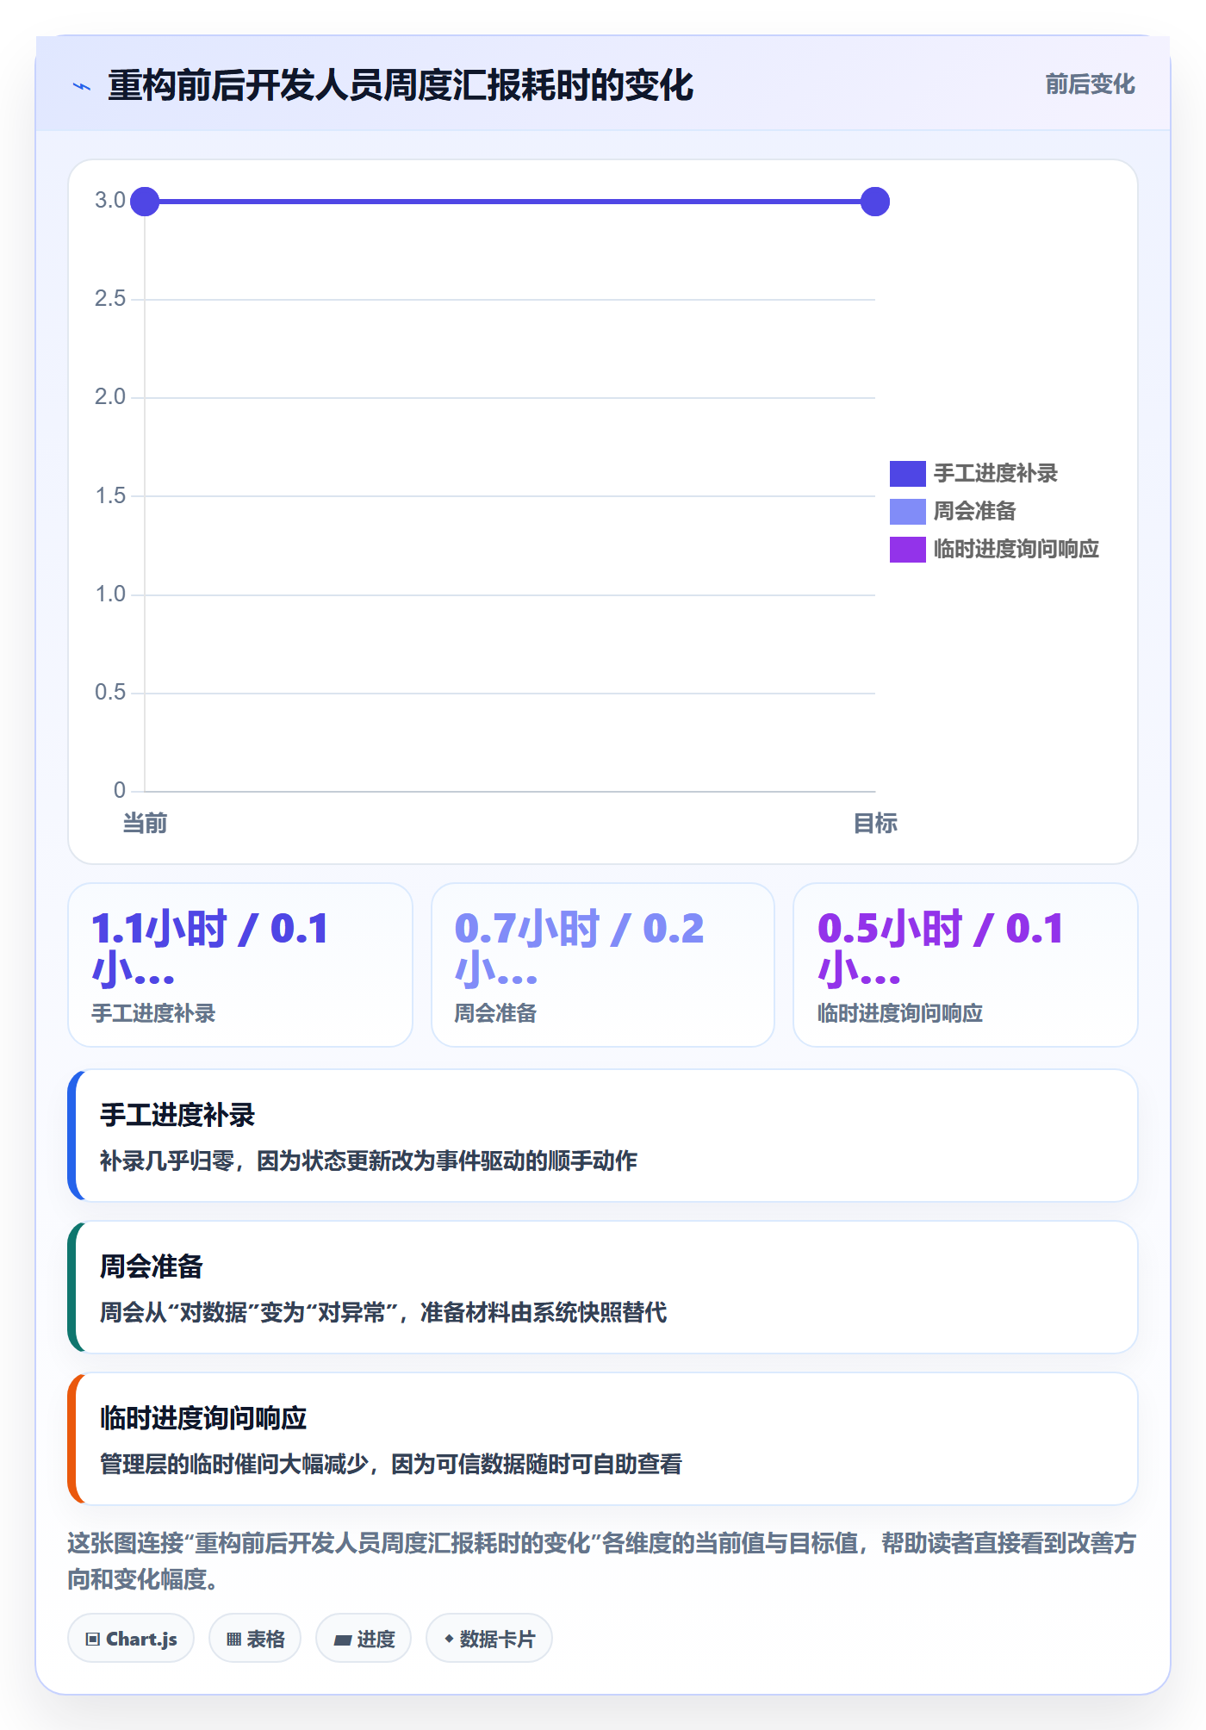Toggle 周会准备 legend color swatch

point(907,511)
